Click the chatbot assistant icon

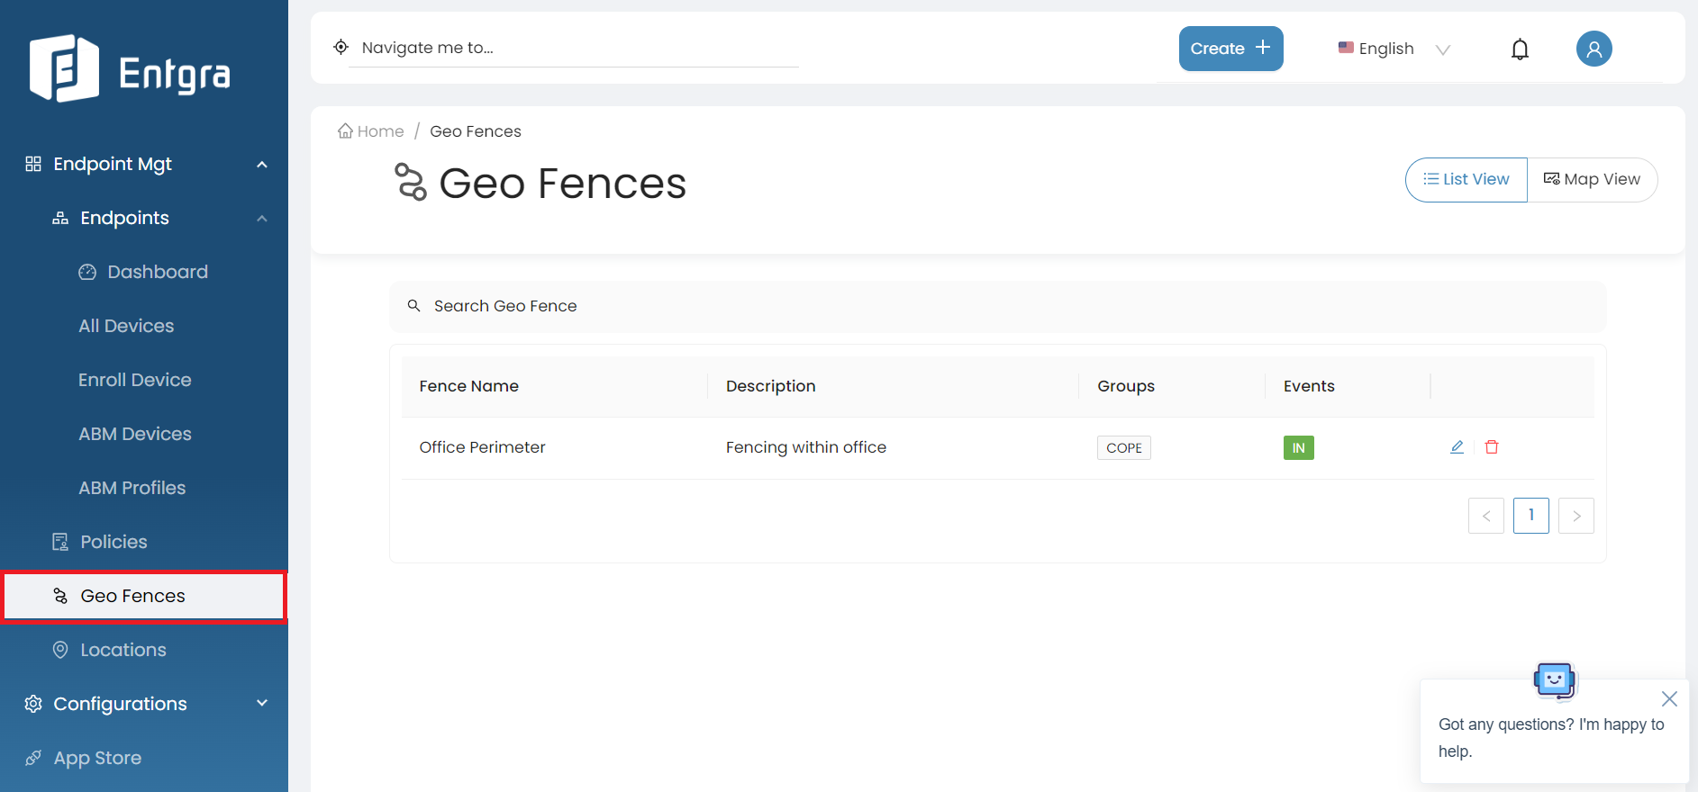[1555, 681]
